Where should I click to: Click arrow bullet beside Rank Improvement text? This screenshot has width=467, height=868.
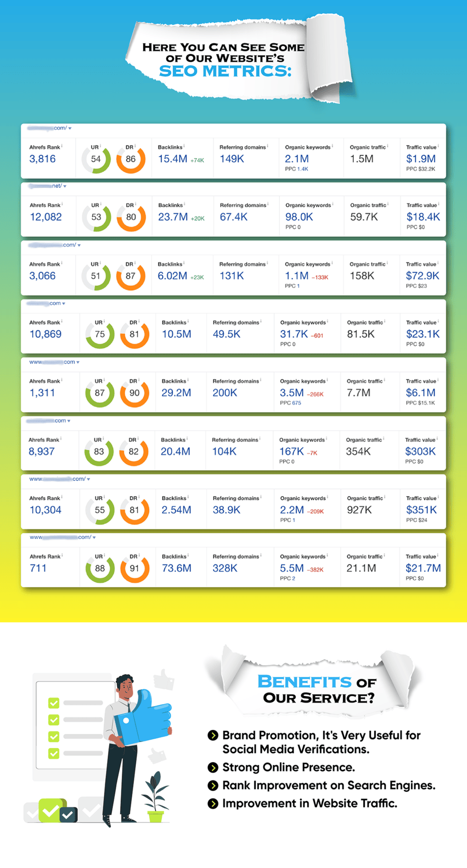tap(213, 786)
